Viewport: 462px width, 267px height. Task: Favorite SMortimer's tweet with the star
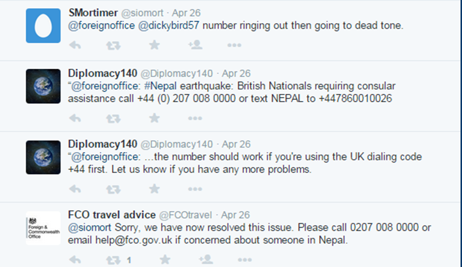click(154, 46)
